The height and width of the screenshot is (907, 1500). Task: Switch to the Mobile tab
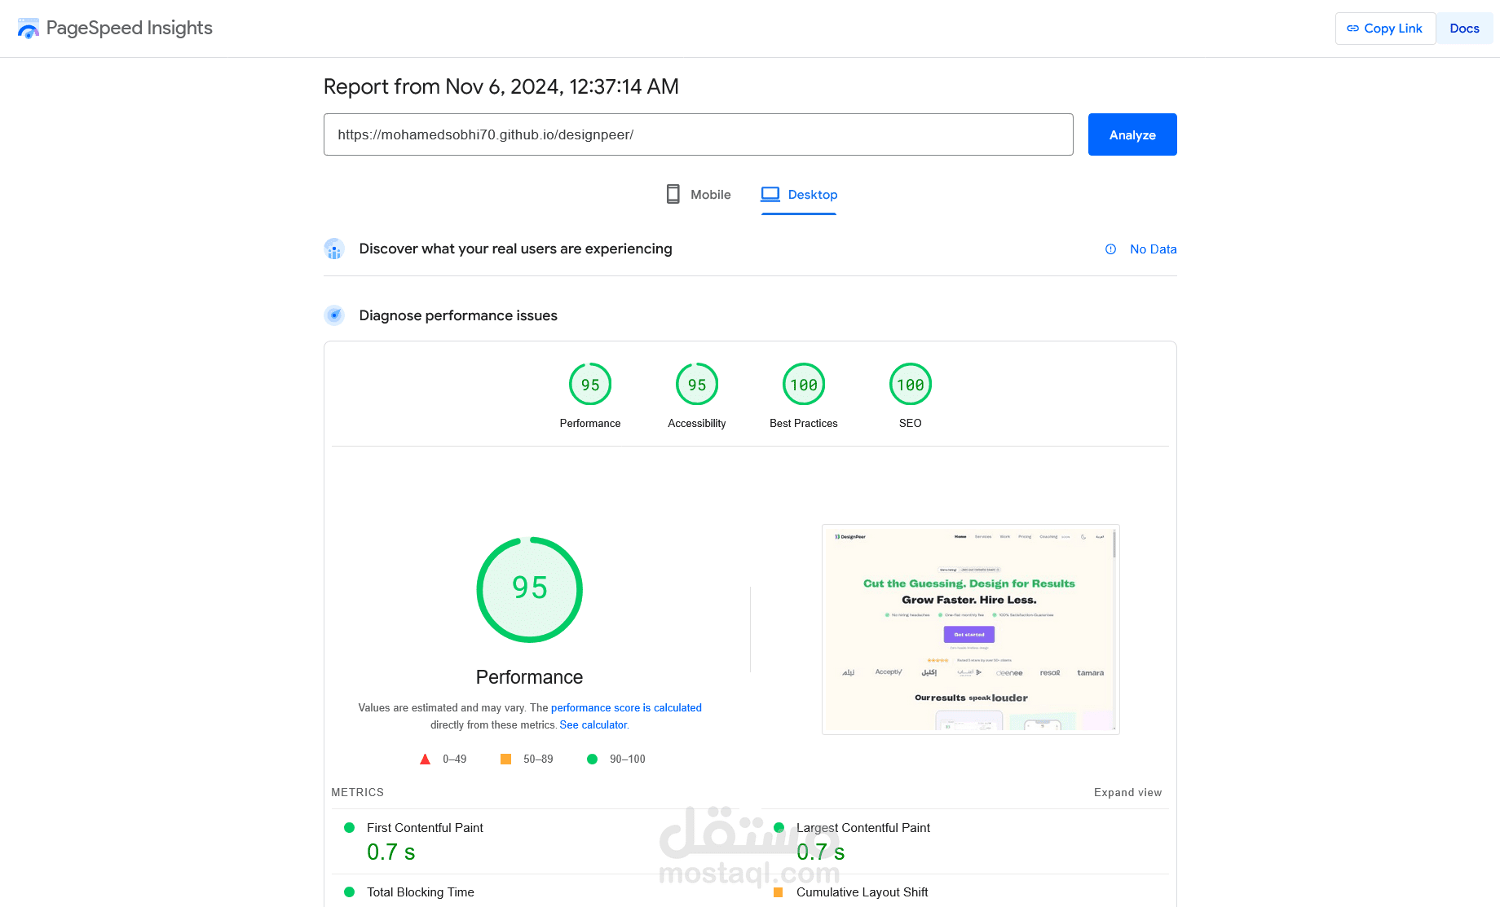point(699,195)
